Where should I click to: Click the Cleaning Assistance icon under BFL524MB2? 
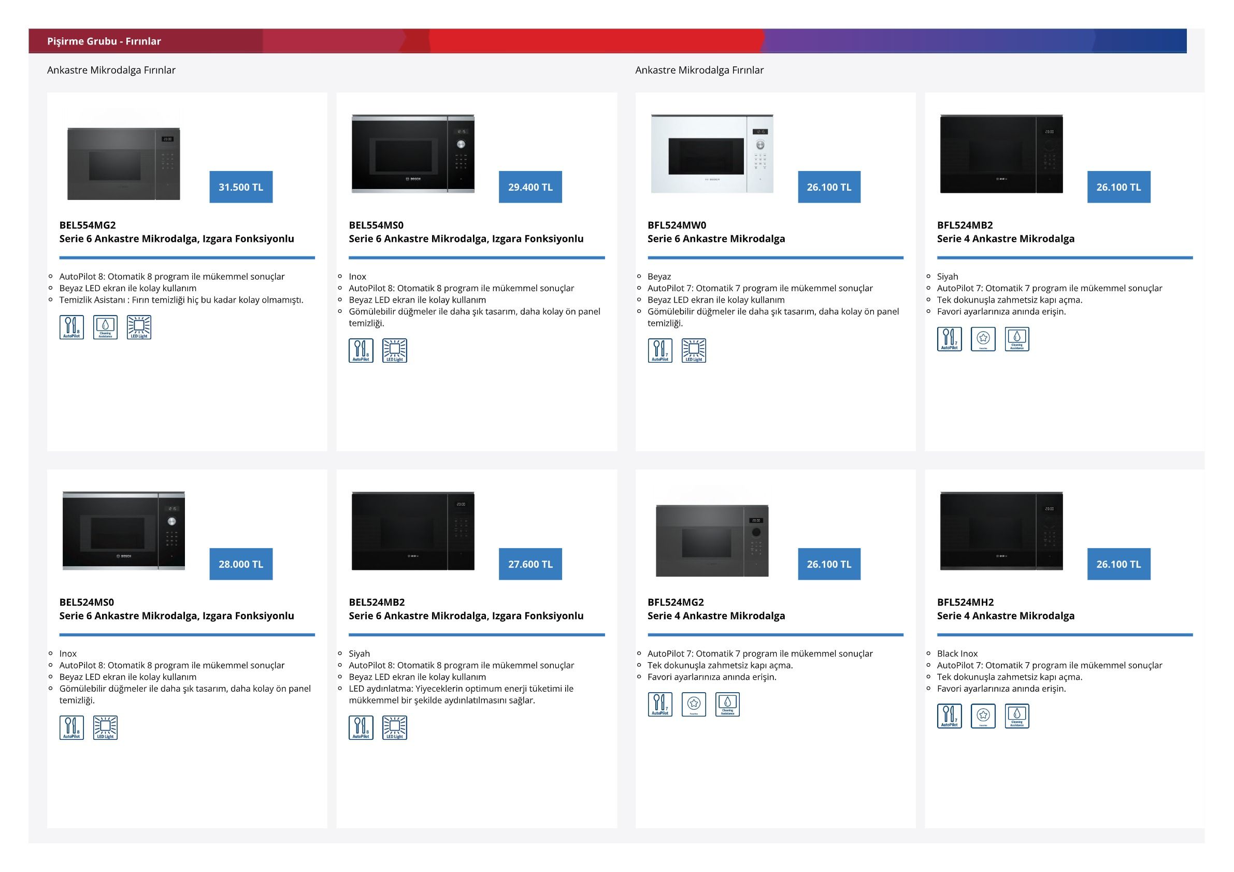click(x=1017, y=339)
